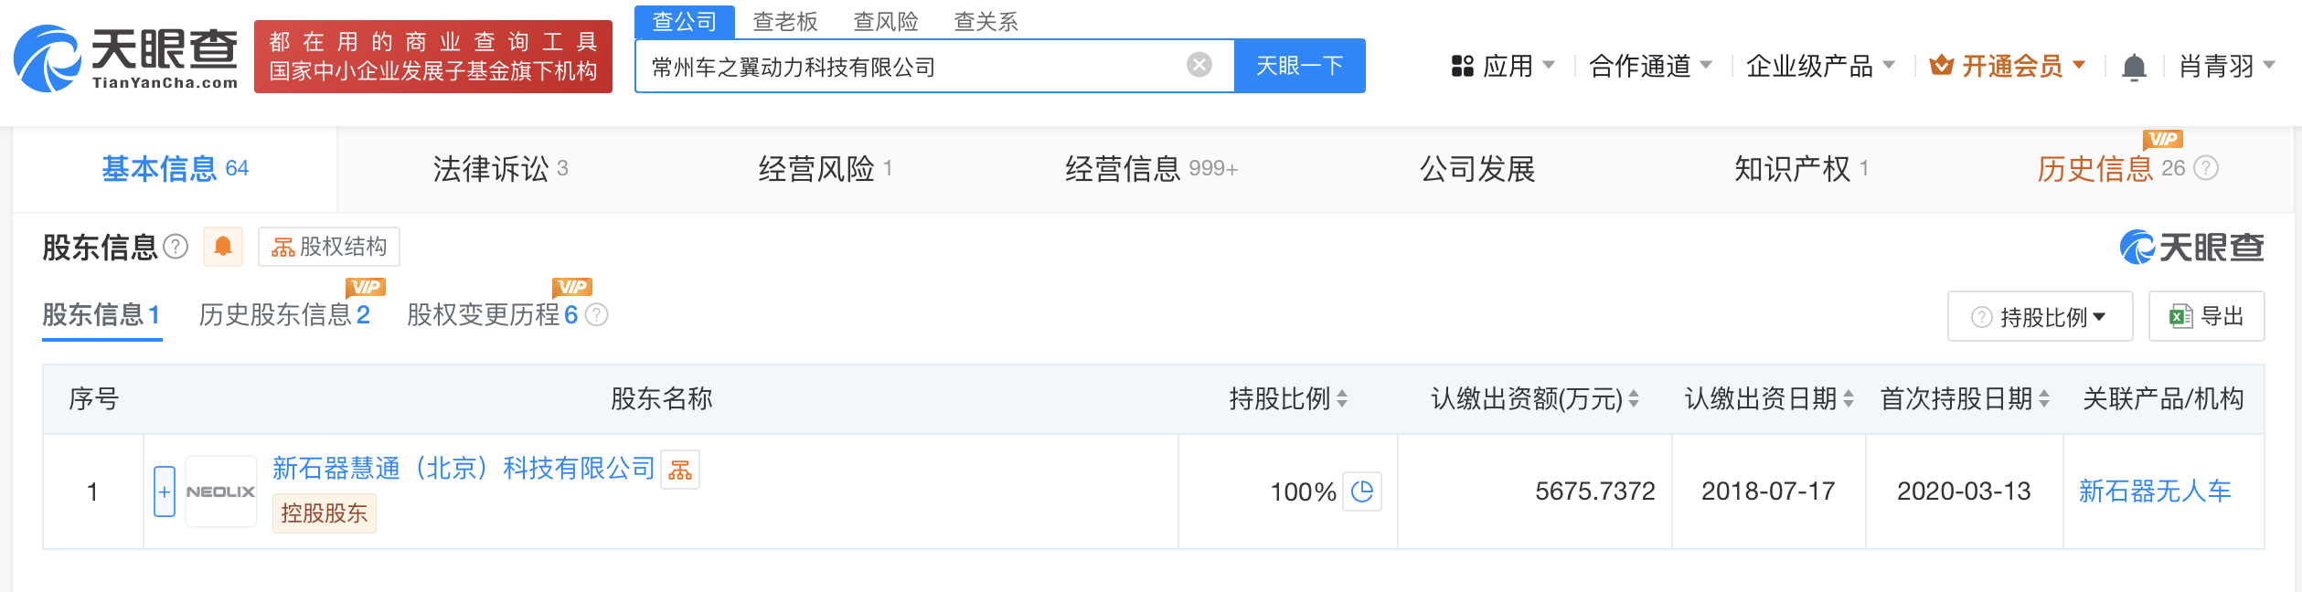Export shareholder table with 导出 button

tap(2206, 317)
